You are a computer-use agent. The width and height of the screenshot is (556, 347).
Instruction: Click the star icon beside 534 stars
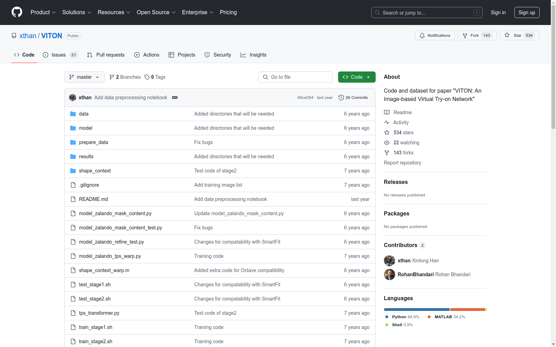(387, 133)
